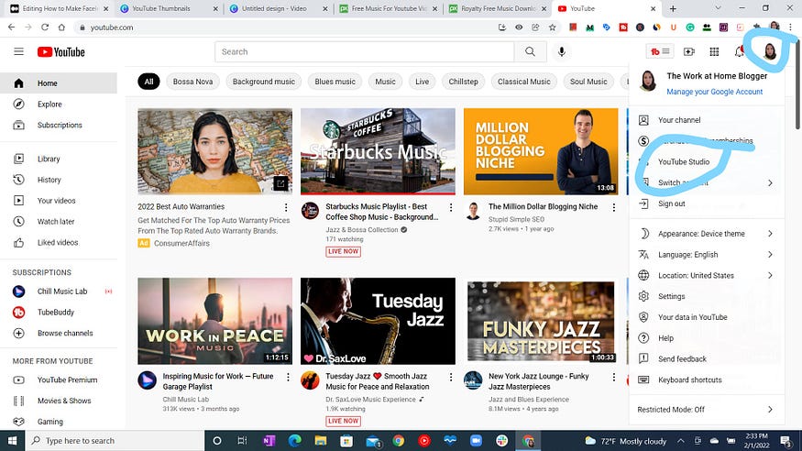Click Manage your Google Account link
Image resolution: width=802 pixels, height=451 pixels.
715,92
